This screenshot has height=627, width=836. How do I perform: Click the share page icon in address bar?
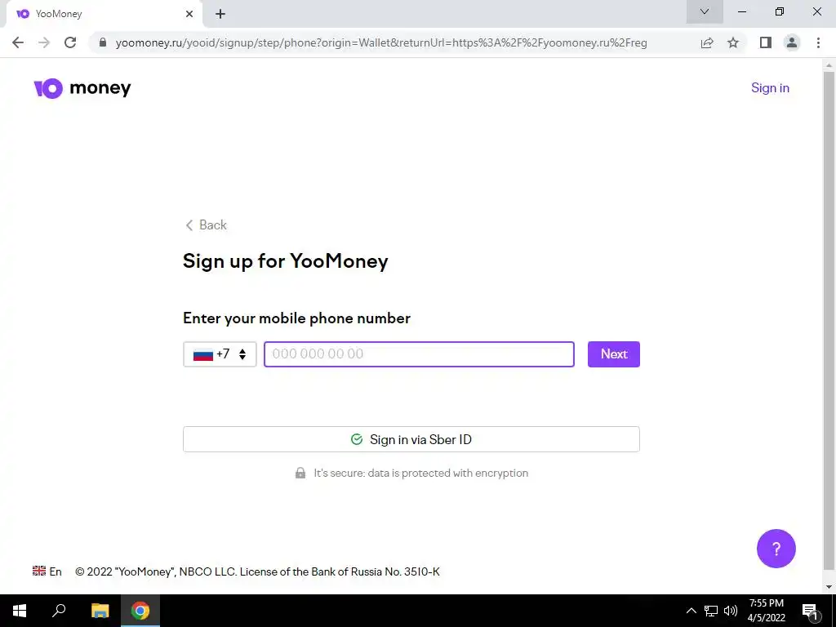pyautogui.click(x=707, y=42)
